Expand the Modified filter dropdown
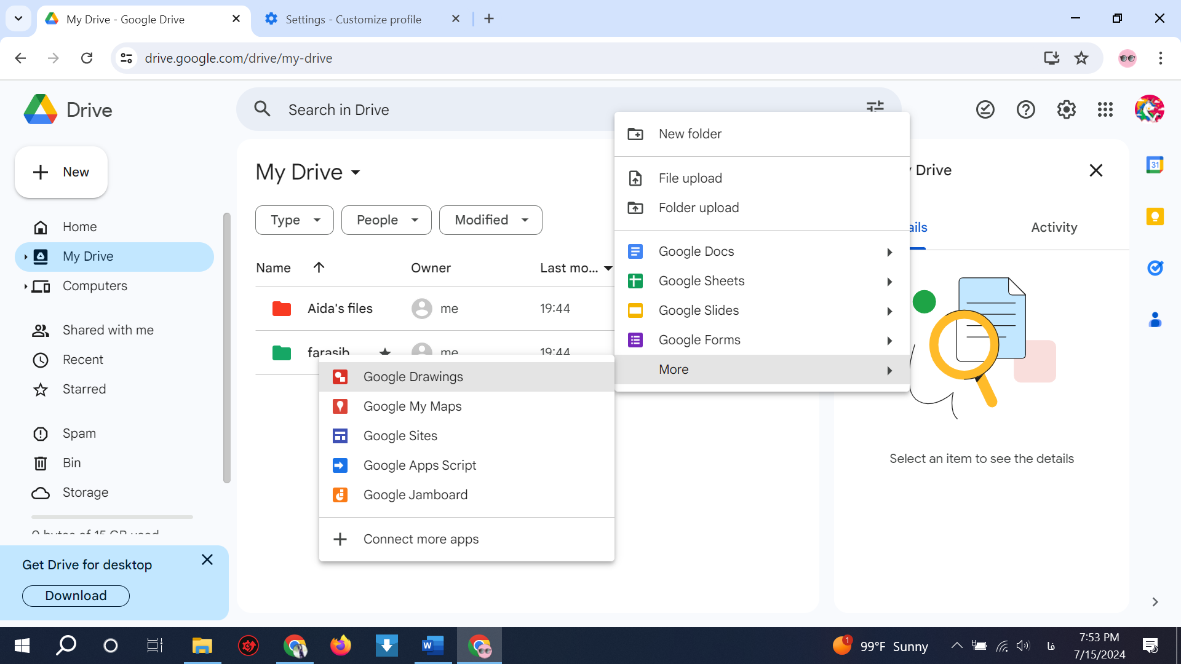This screenshot has width=1181, height=664. 490,219
